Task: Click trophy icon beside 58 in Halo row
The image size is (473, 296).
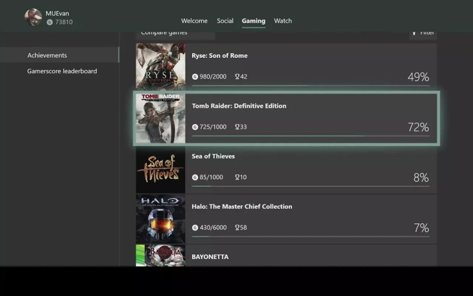Action: coord(237,228)
